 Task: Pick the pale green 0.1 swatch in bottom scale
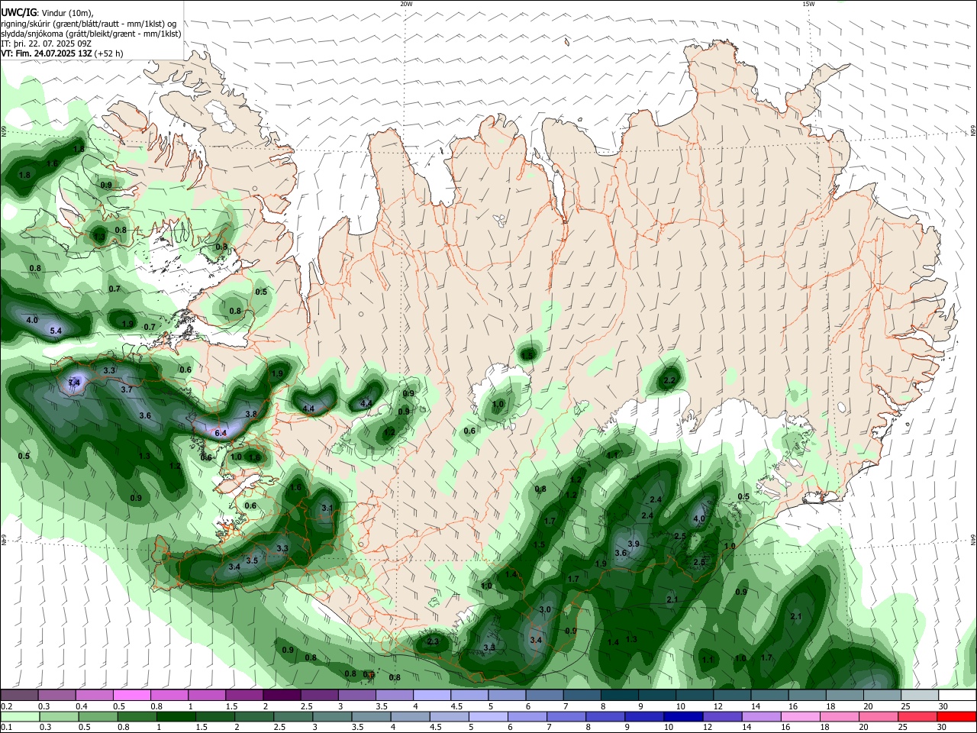[20, 716]
